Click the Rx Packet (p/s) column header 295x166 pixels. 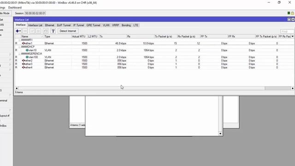pyautogui.click(x=189, y=36)
